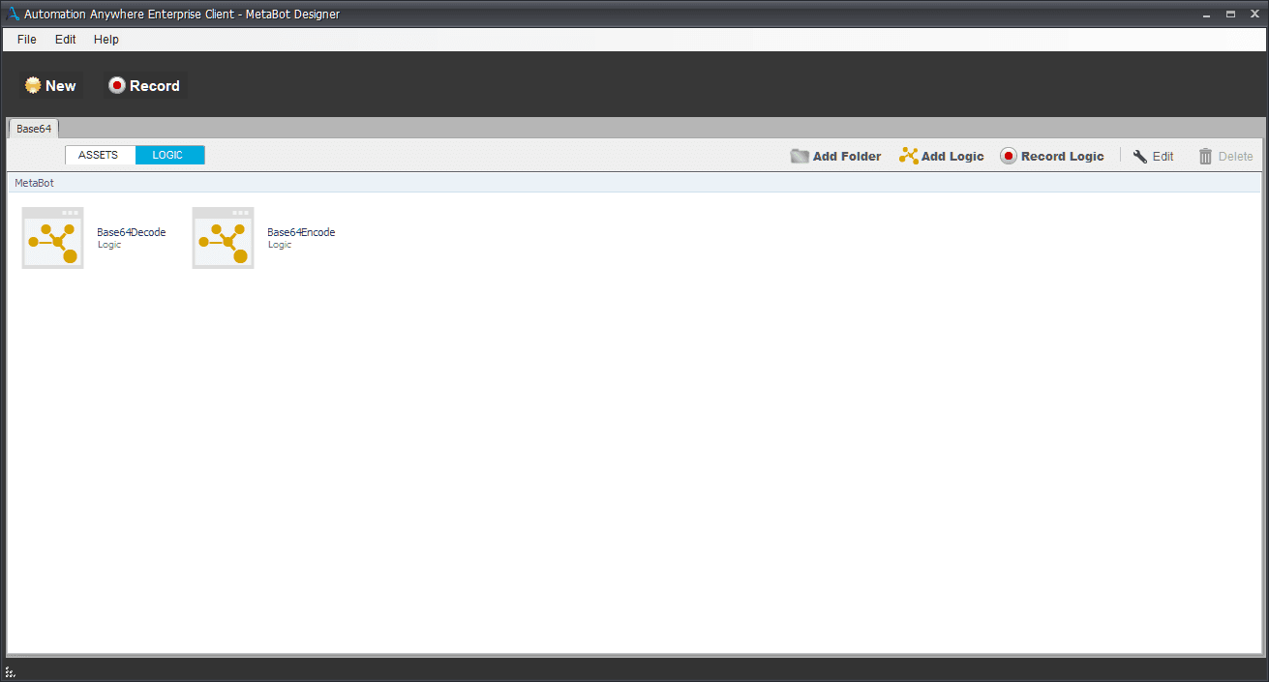Click the Delete trash can icon
The image size is (1269, 682).
pos(1205,156)
